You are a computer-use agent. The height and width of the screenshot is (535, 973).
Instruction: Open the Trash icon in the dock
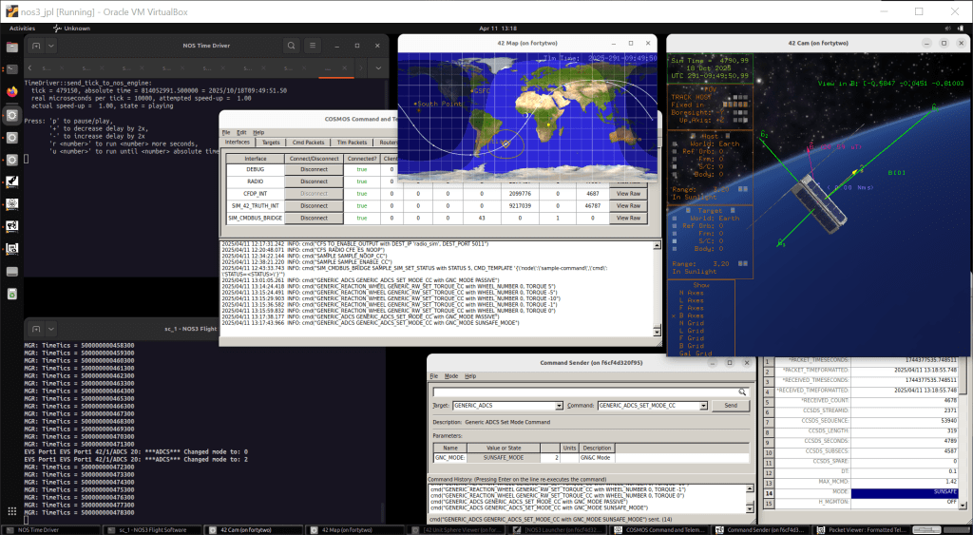(x=11, y=273)
